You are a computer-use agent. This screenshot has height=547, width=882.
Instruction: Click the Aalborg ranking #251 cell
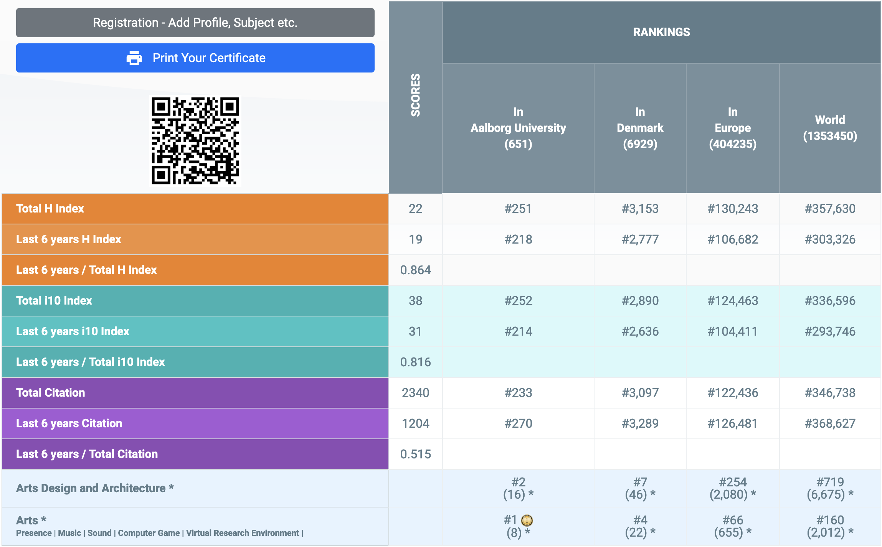(518, 209)
